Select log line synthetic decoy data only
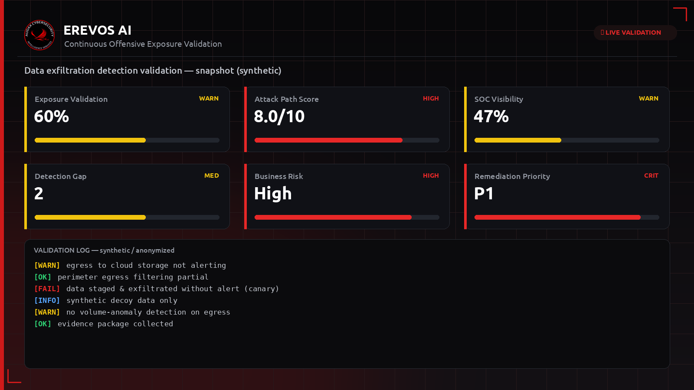Screen dimensions: 694x390 [106, 300]
